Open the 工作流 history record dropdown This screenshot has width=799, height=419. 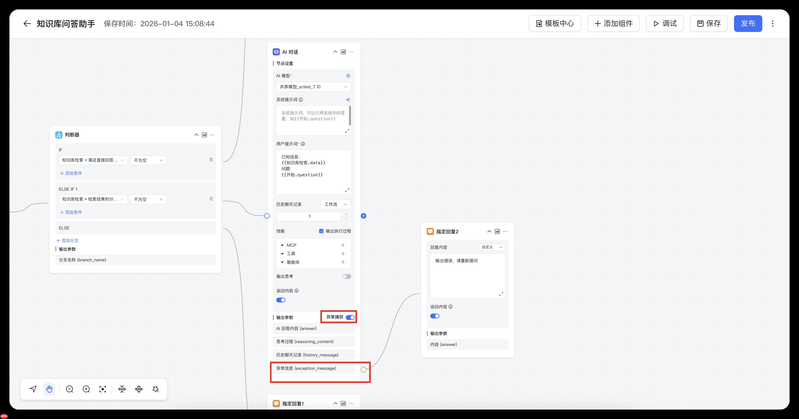(336, 204)
